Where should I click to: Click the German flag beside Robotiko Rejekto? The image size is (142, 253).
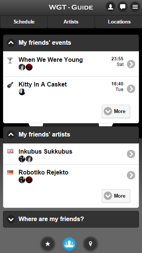click(x=10, y=173)
